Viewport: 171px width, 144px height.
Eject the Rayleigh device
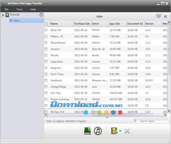(x=41, y=15)
